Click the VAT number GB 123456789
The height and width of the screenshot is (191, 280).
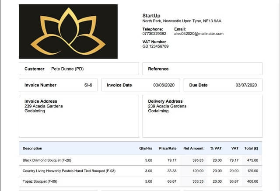pyautogui.click(x=155, y=46)
